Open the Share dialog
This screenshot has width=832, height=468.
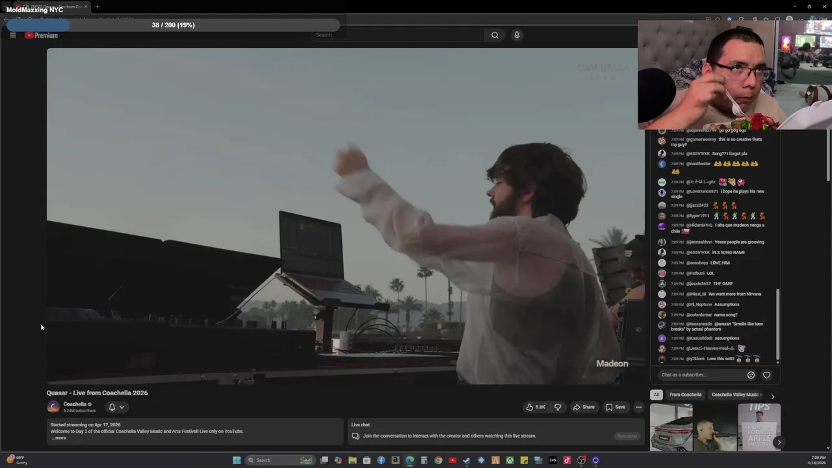[584, 407]
